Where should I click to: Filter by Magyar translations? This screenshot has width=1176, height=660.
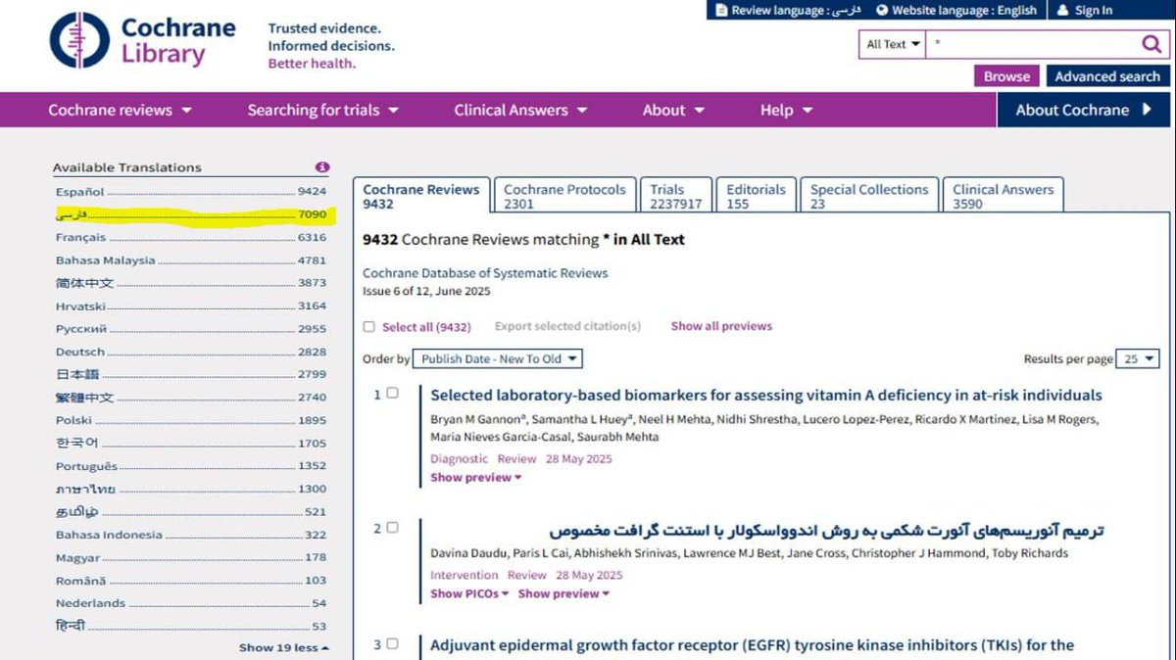click(x=191, y=558)
